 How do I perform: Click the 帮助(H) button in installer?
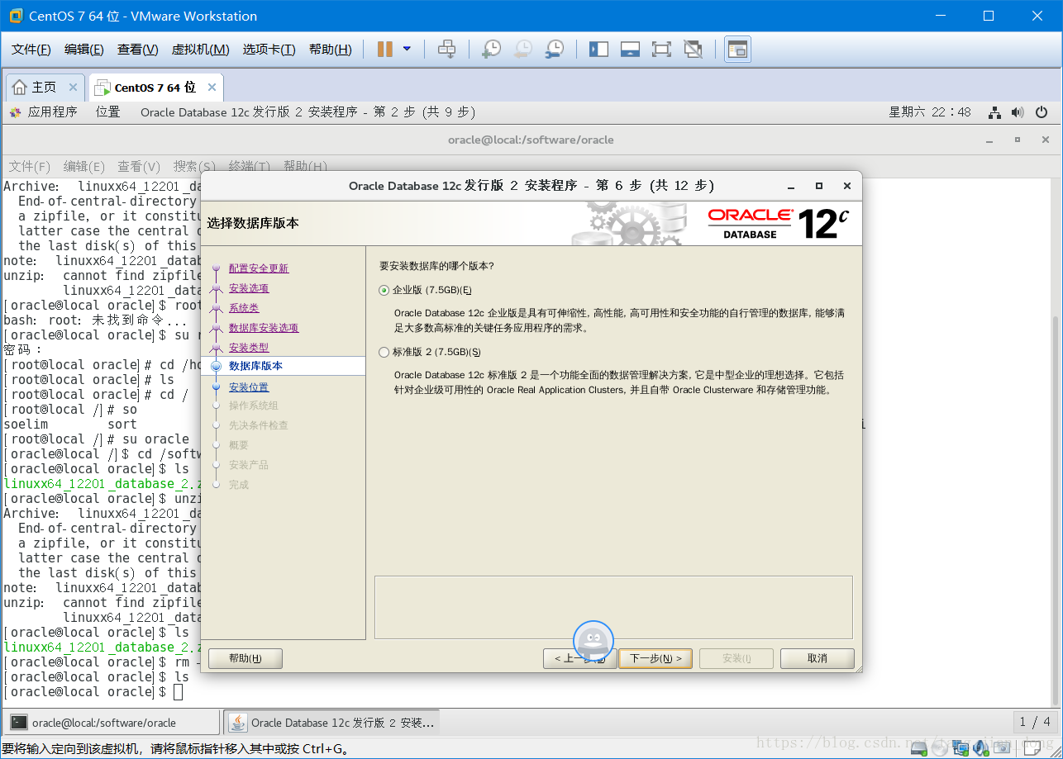point(245,658)
